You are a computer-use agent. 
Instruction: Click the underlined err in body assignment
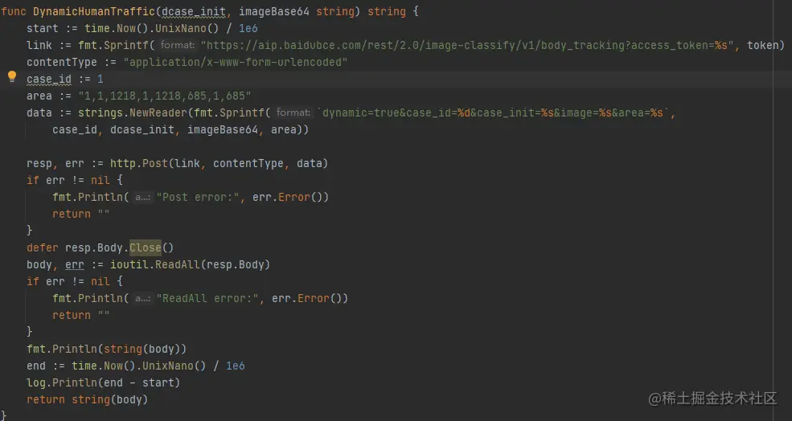pos(75,265)
